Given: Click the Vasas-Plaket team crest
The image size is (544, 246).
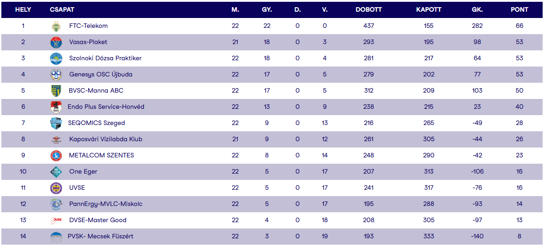Looking at the screenshot, I should [56, 42].
